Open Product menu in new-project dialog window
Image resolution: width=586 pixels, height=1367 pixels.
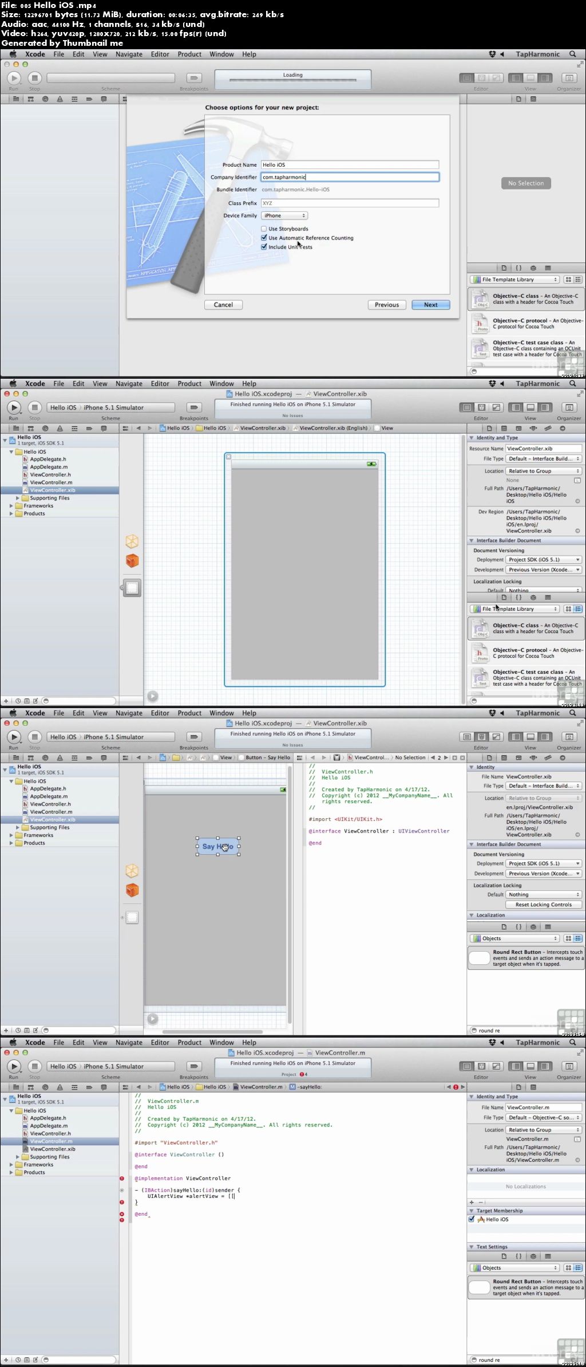189,54
